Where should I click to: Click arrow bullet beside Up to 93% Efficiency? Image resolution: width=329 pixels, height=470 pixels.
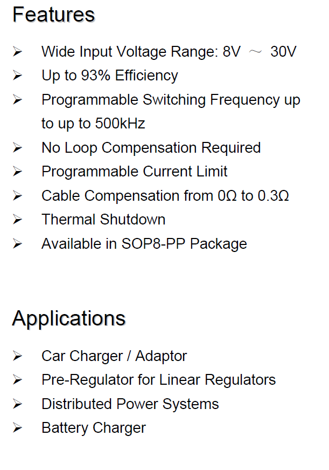(17, 75)
